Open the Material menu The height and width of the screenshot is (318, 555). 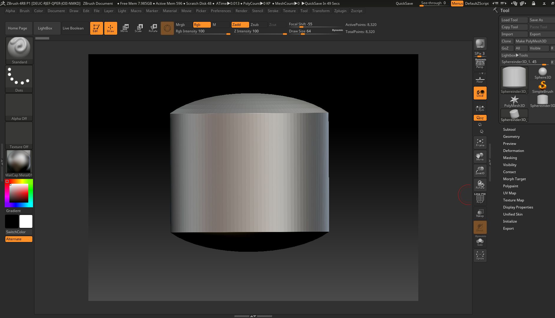tap(170, 11)
